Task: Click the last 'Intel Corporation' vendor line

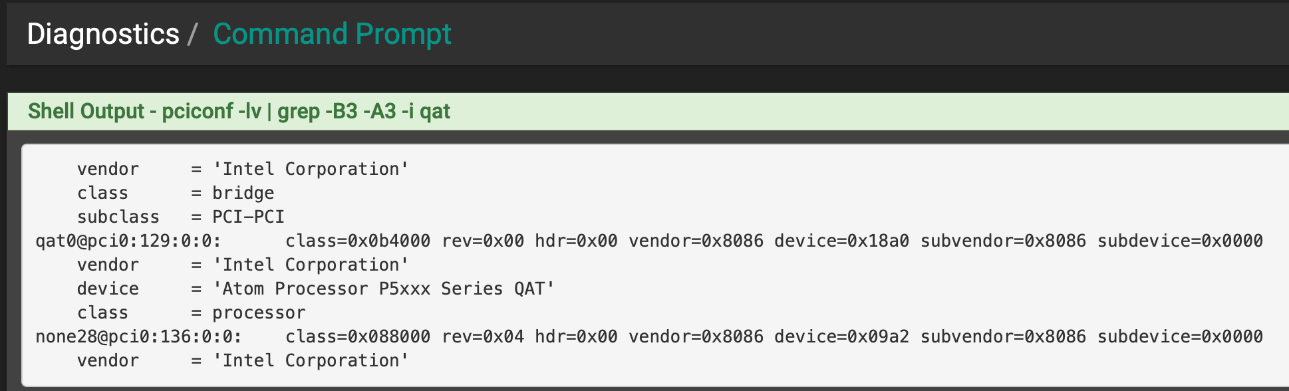Action: point(310,360)
